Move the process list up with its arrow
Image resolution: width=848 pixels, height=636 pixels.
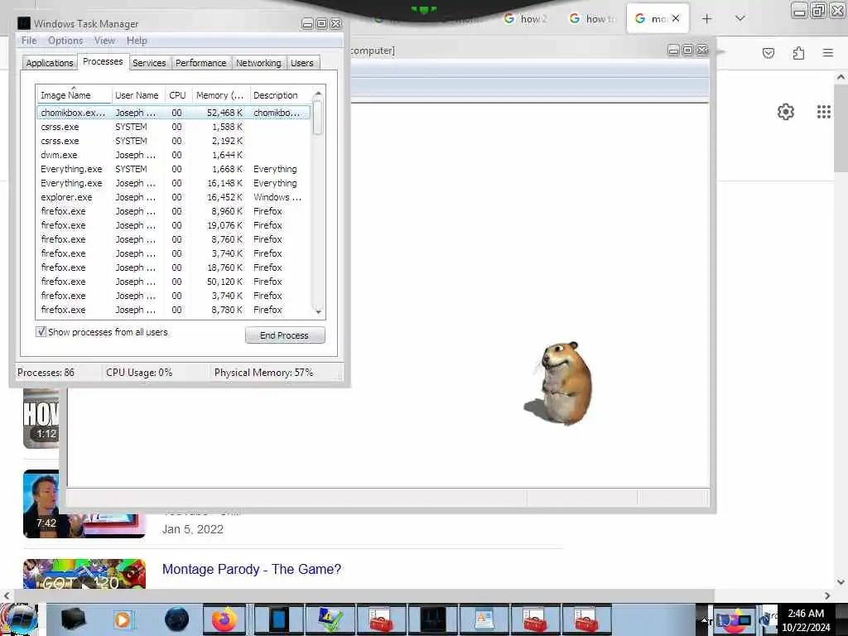click(x=318, y=94)
